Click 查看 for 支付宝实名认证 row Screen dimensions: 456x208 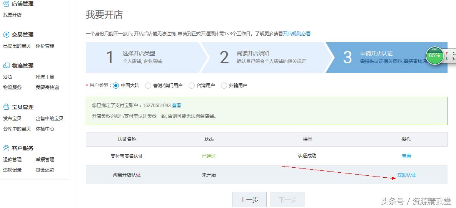(407, 156)
